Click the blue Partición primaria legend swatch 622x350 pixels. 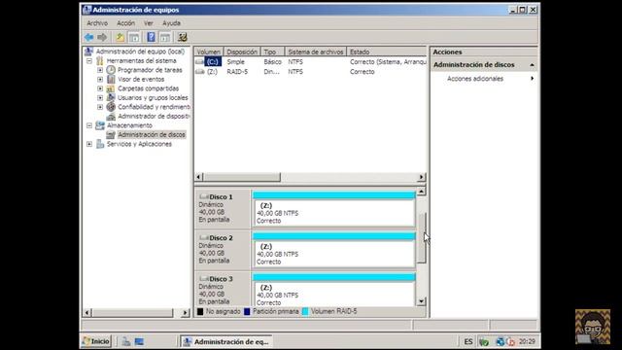click(247, 312)
